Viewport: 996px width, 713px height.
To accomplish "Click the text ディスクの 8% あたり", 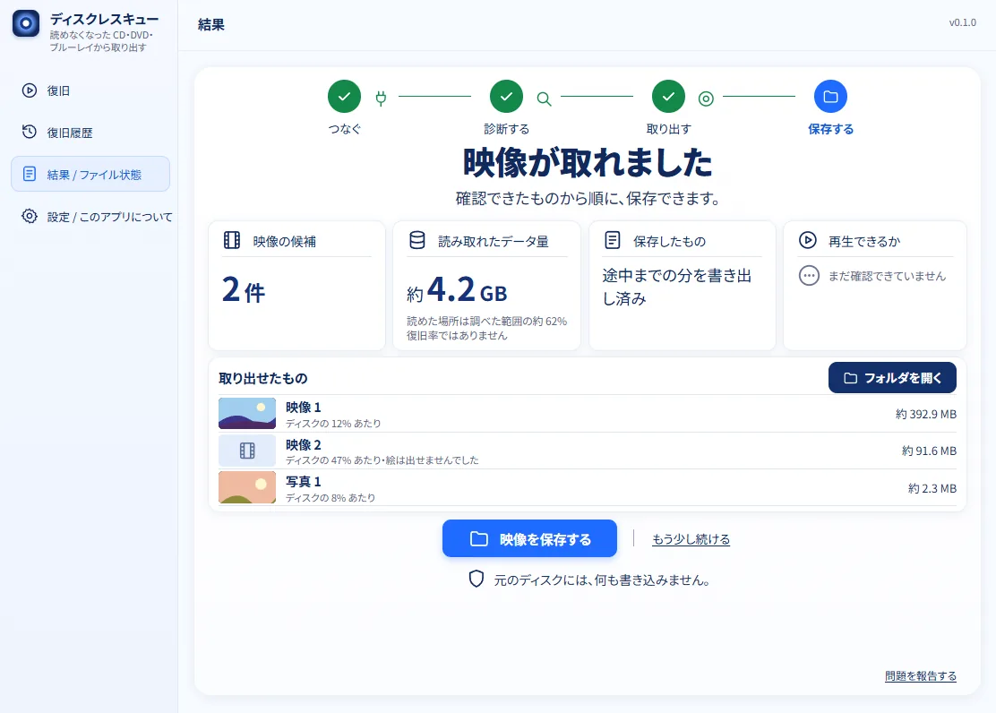I will tap(331, 497).
